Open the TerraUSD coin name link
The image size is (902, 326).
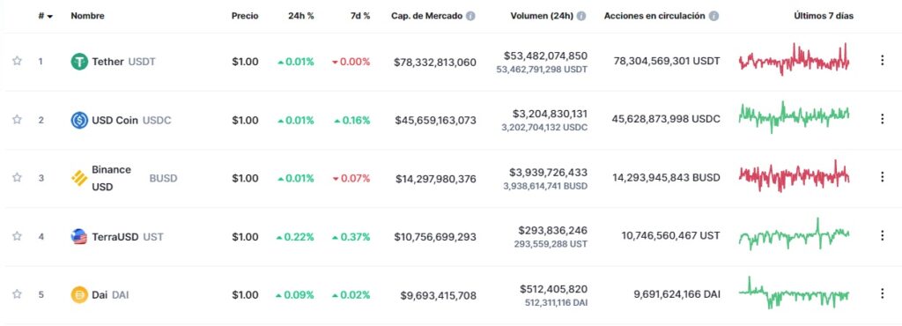pos(115,237)
